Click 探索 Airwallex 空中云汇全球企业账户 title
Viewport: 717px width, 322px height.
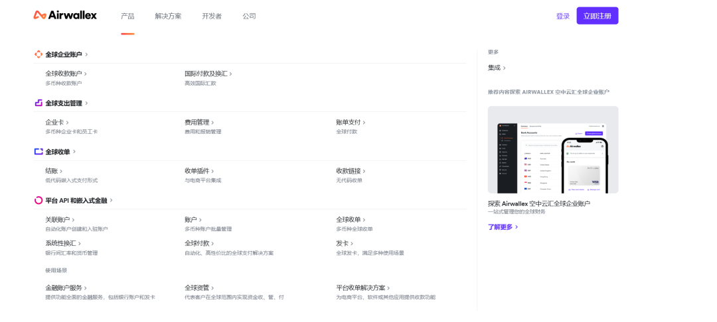[538, 203]
